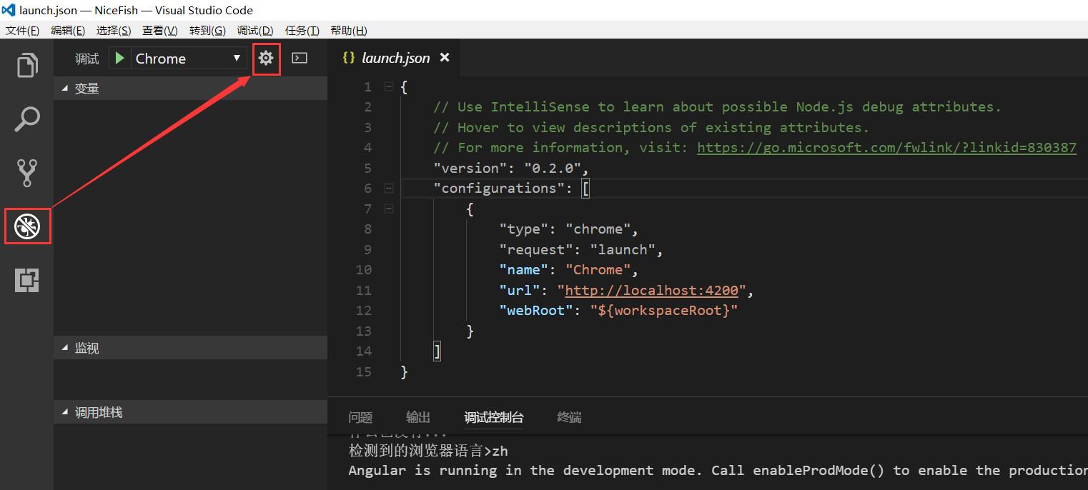Click the "chrome" type value
This screenshot has width=1088, height=490.
[598, 229]
